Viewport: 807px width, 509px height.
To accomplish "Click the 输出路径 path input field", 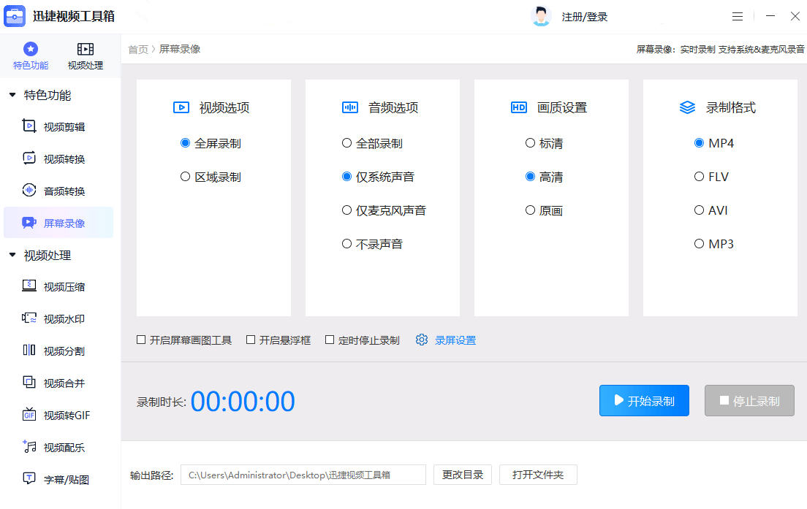I will coord(303,475).
